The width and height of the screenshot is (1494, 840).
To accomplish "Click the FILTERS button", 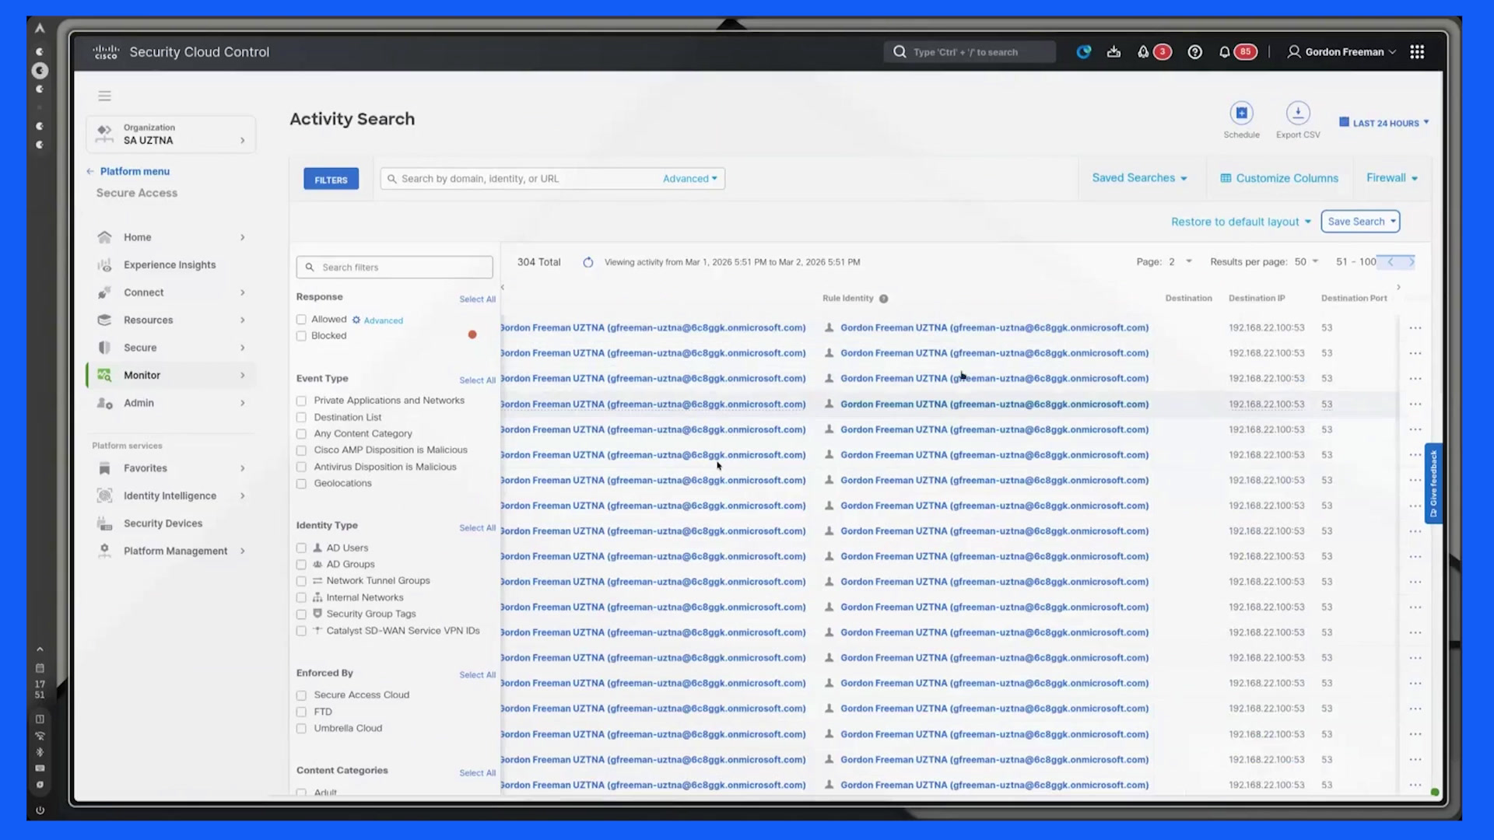I will 331,180.
